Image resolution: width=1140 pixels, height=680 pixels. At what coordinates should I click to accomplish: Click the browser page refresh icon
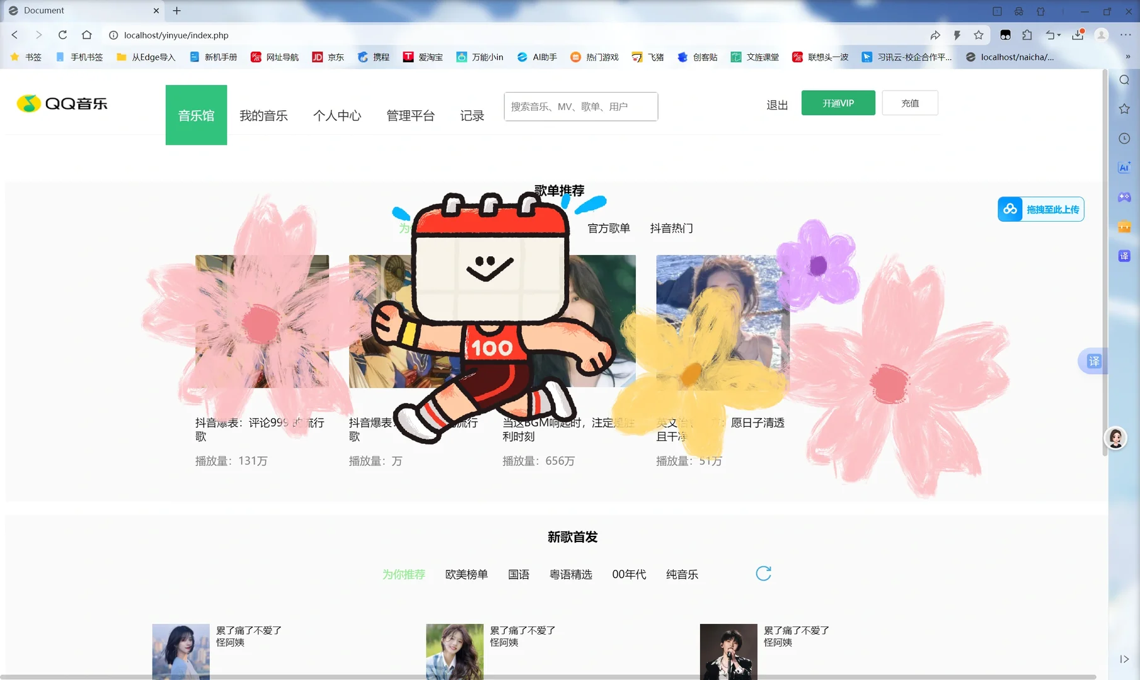62,35
